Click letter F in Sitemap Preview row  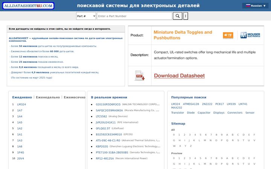[254, 158]
